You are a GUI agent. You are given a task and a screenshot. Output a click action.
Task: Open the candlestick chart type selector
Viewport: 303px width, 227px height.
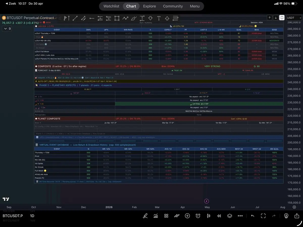point(209,216)
